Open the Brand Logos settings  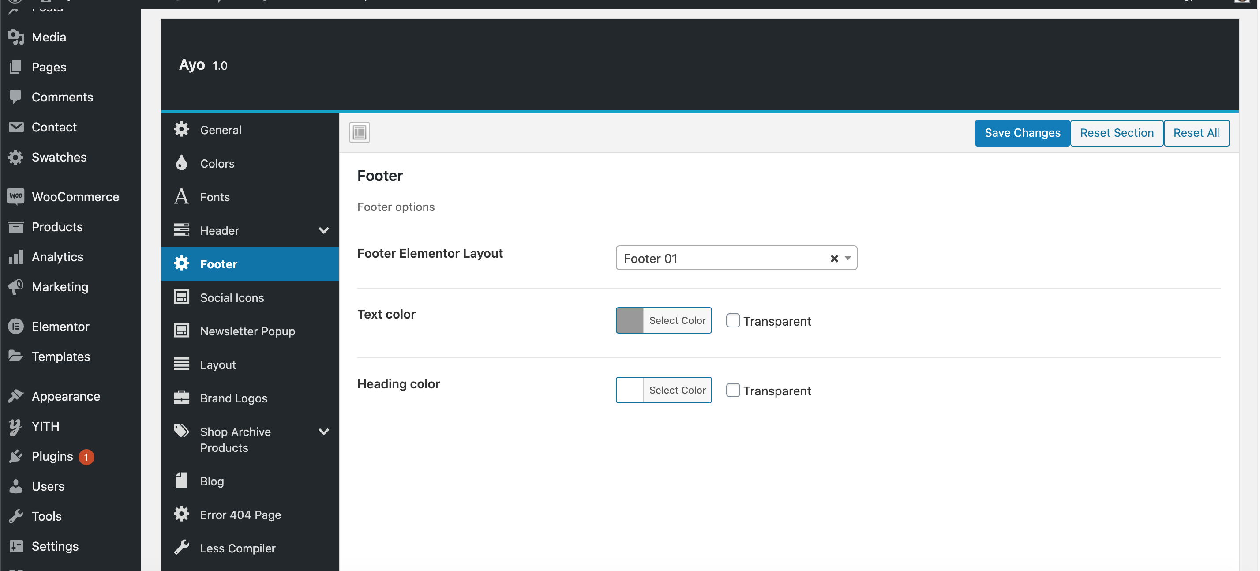coord(233,398)
